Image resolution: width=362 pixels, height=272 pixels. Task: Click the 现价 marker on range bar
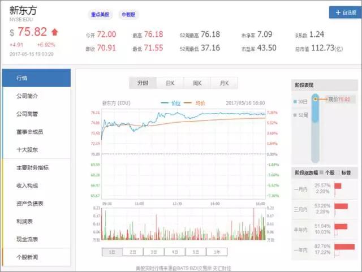point(316,100)
